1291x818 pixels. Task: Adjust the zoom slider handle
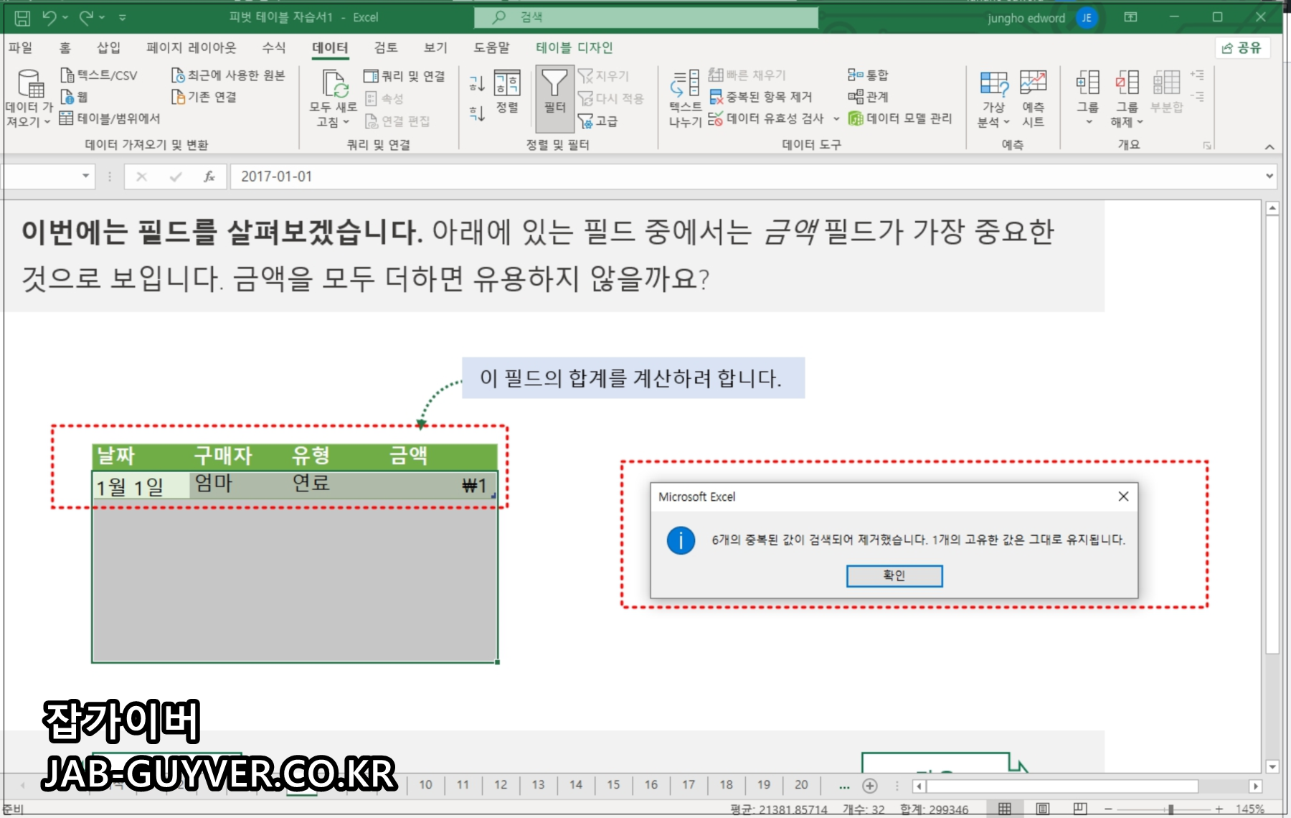(x=1171, y=809)
